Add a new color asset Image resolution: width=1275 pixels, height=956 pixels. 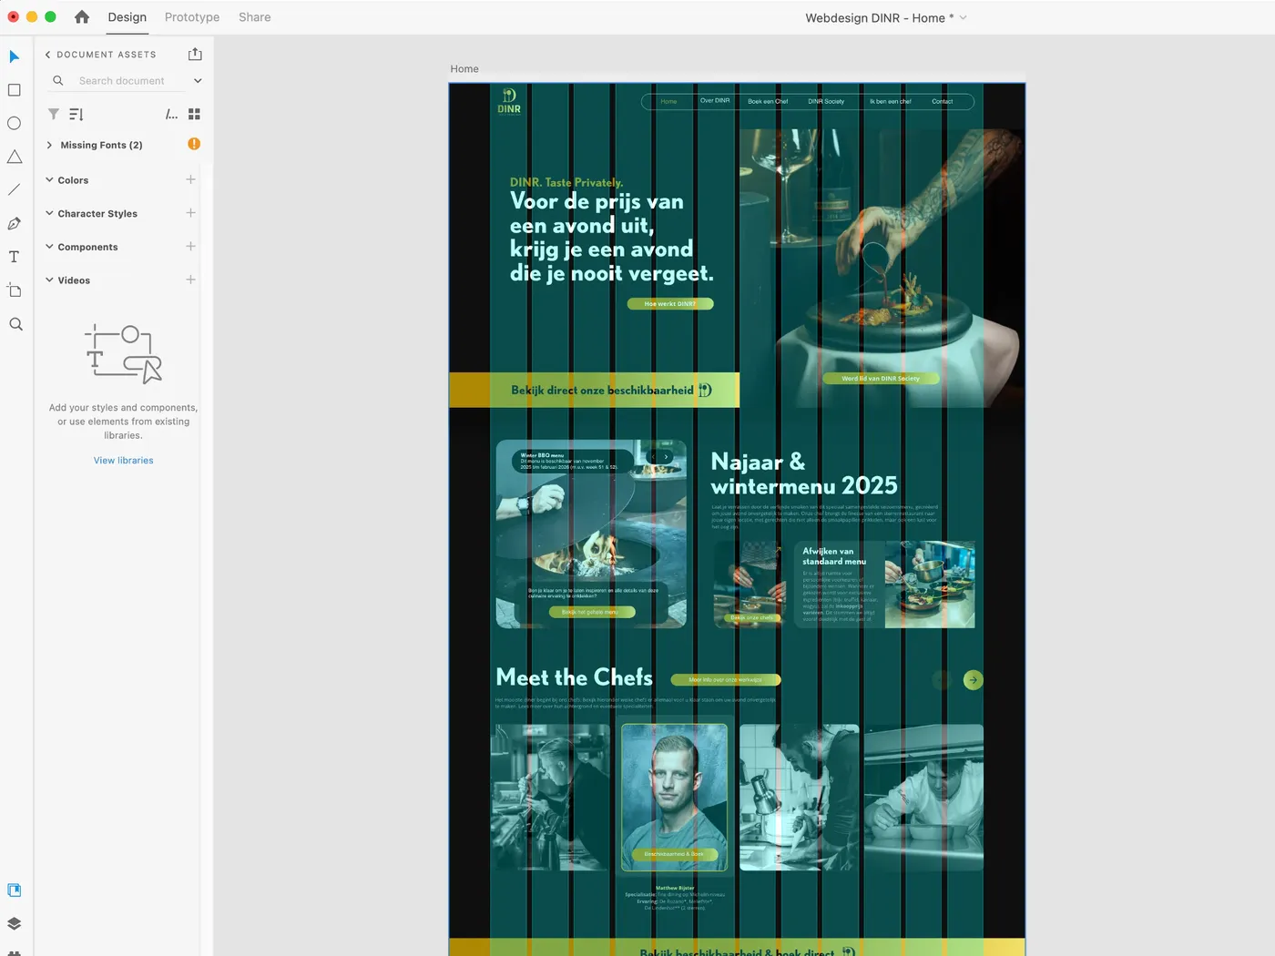(x=190, y=179)
